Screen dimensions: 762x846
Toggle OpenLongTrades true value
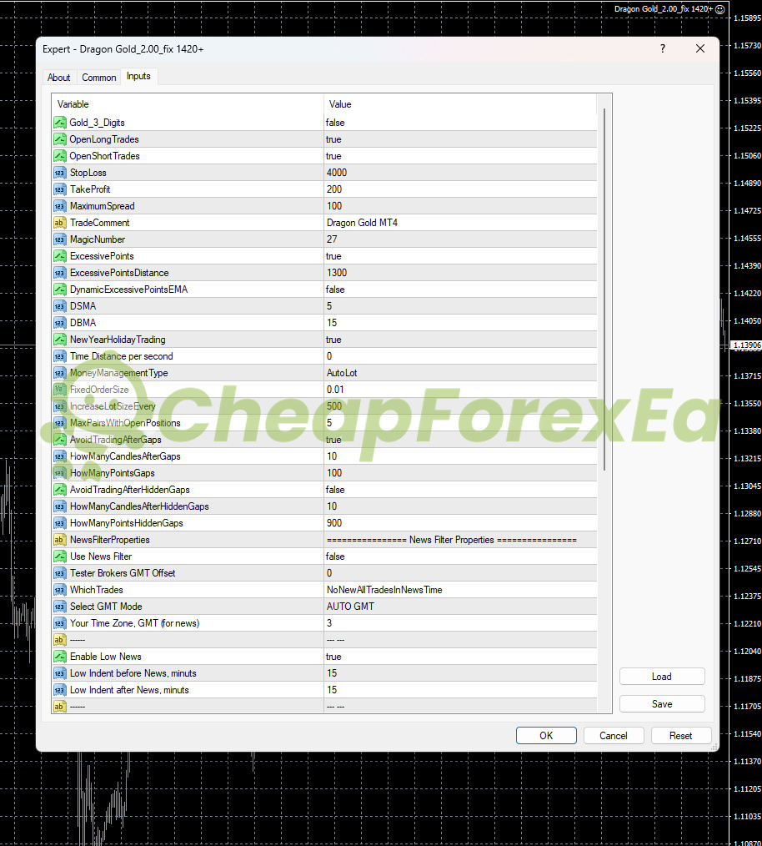460,139
